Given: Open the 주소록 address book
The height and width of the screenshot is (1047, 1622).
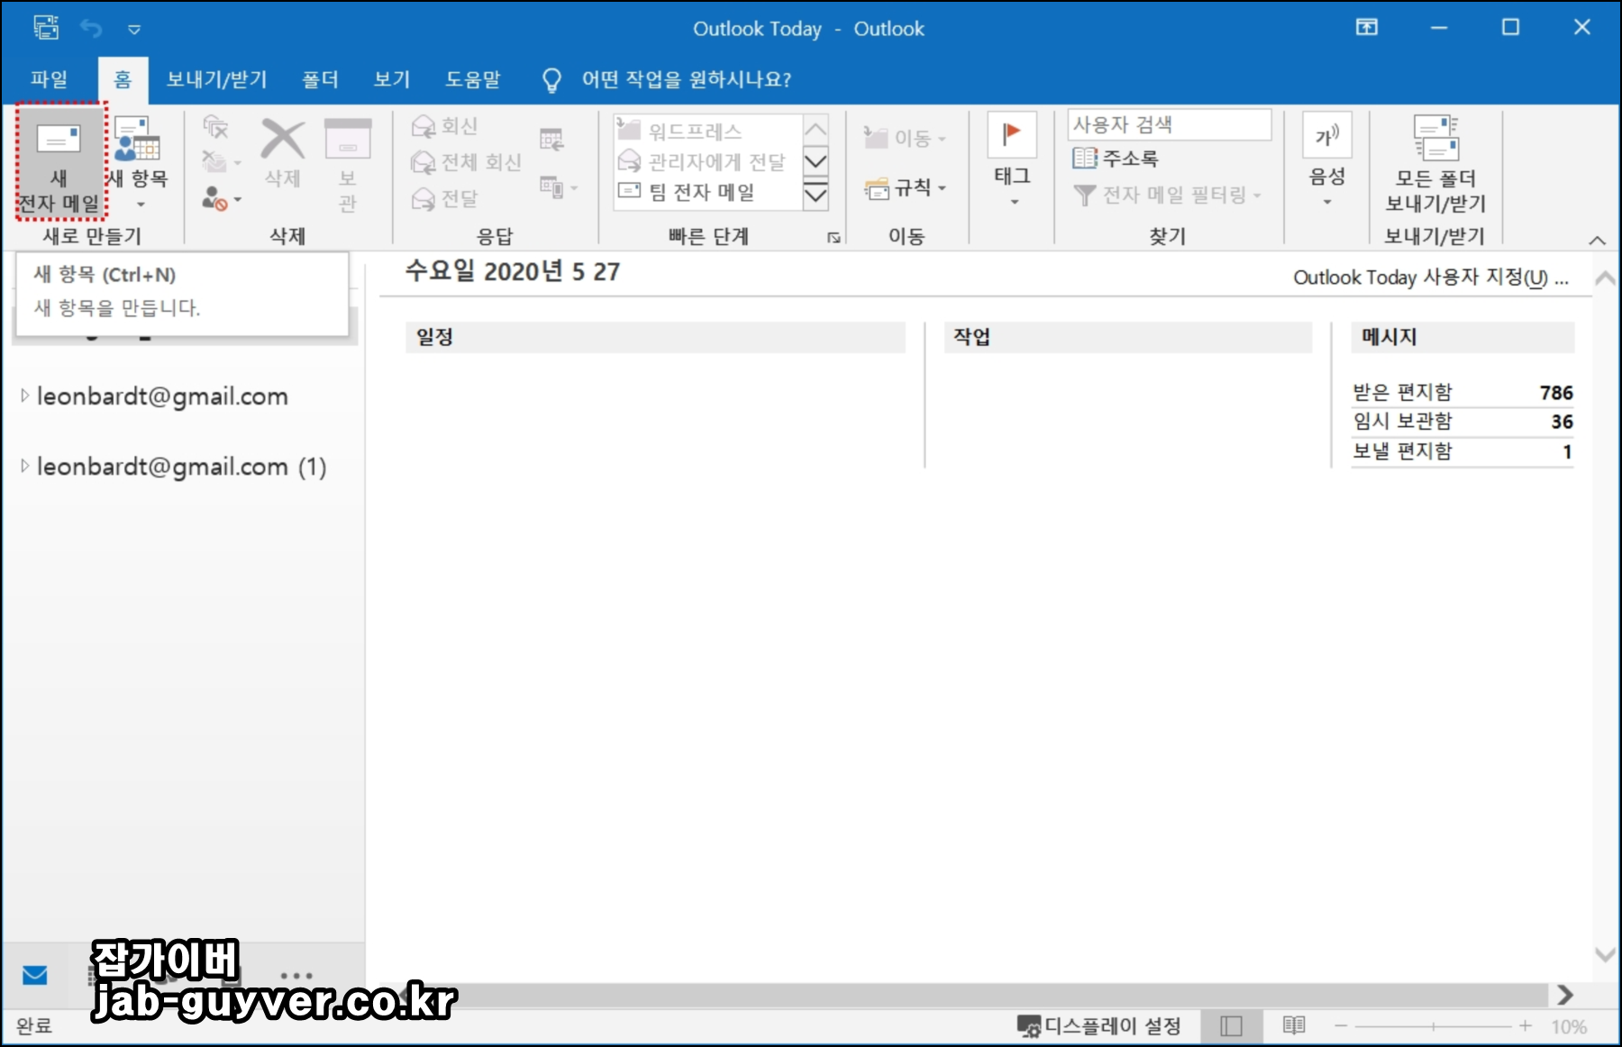Looking at the screenshot, I should coord(1116,159).
